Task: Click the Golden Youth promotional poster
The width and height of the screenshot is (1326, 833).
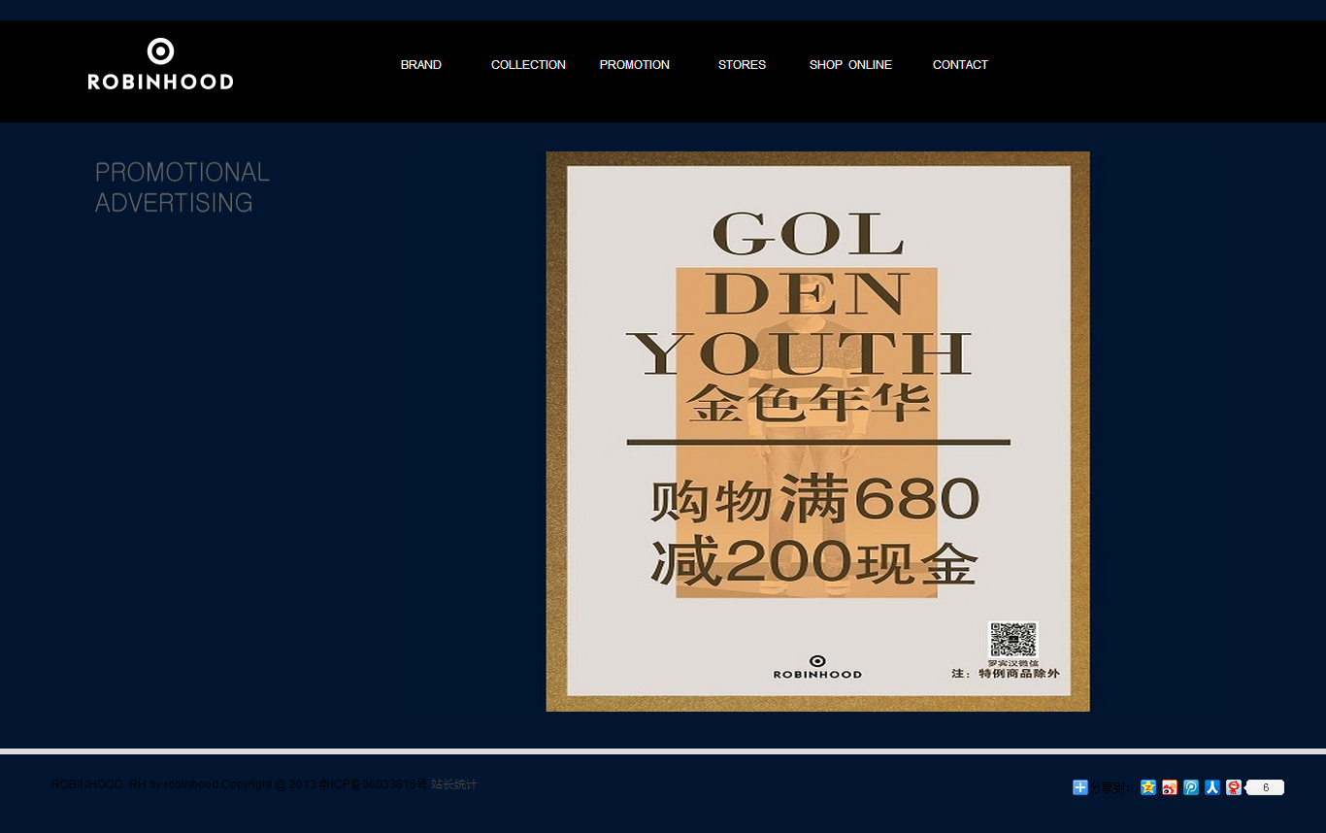Action: 817,431
